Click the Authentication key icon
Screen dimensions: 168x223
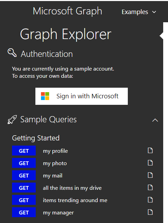(12, 53)
